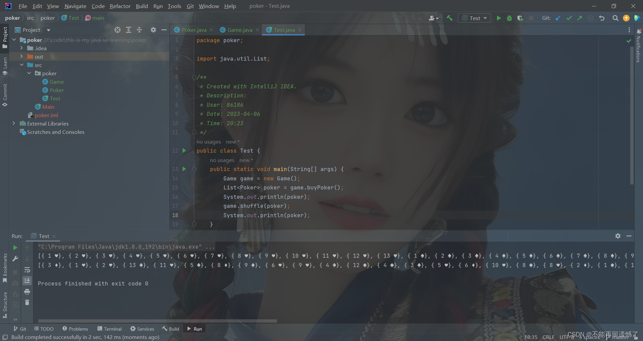Click the green Run button in the toolbar
Screen dimensions: 643x341
499,18
